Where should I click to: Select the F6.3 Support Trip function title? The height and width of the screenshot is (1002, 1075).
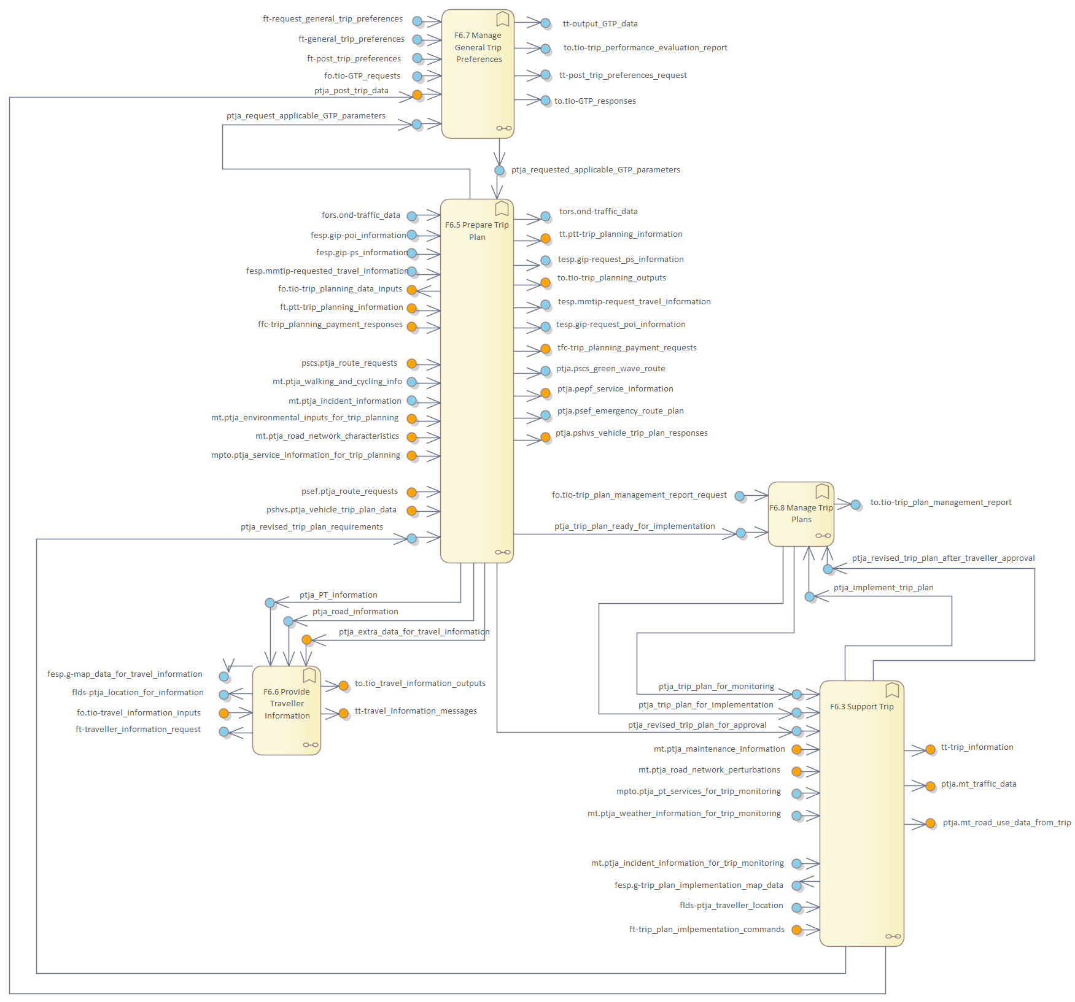861,707
